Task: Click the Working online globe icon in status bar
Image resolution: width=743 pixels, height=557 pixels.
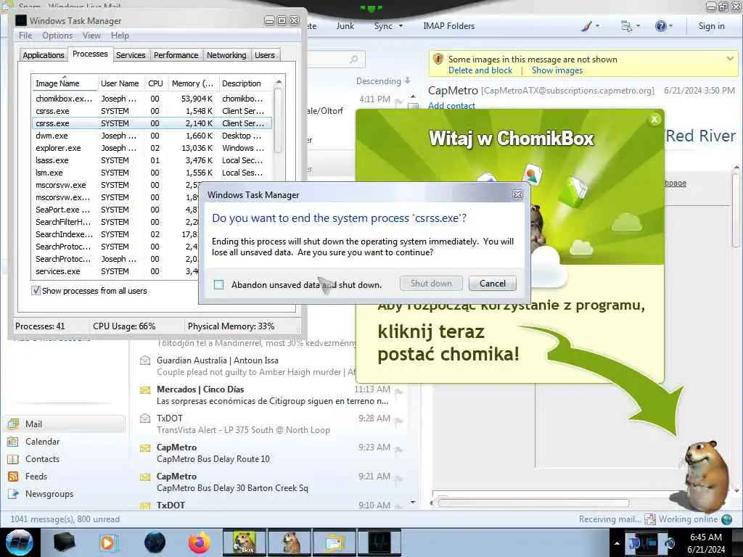Action: (727, 519)
